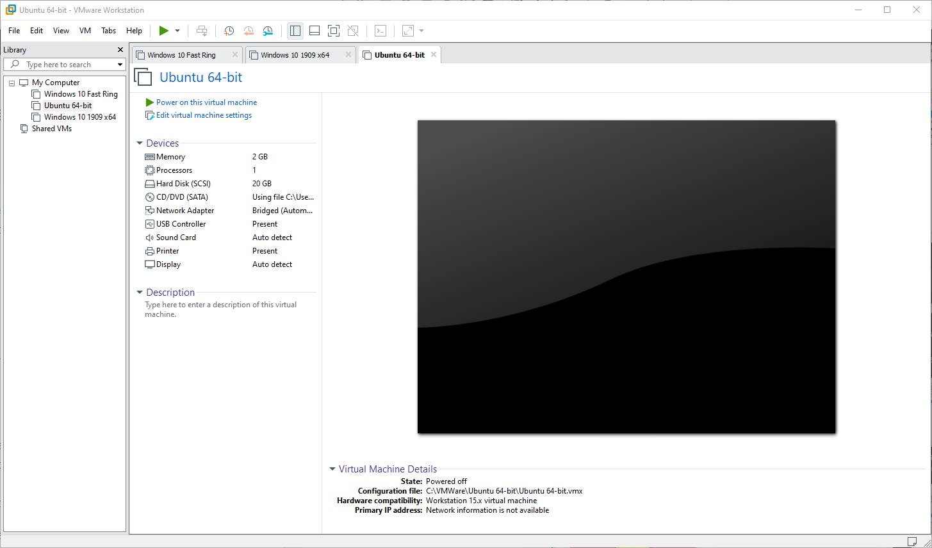Click the green power on toolbar button
This screenshot has width=932, height=548.
(x=164, y=31)
